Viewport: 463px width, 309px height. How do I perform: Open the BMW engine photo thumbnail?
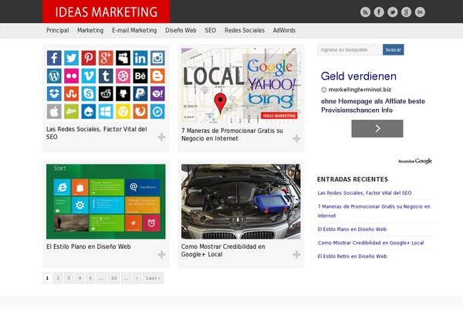coord(241,202)
